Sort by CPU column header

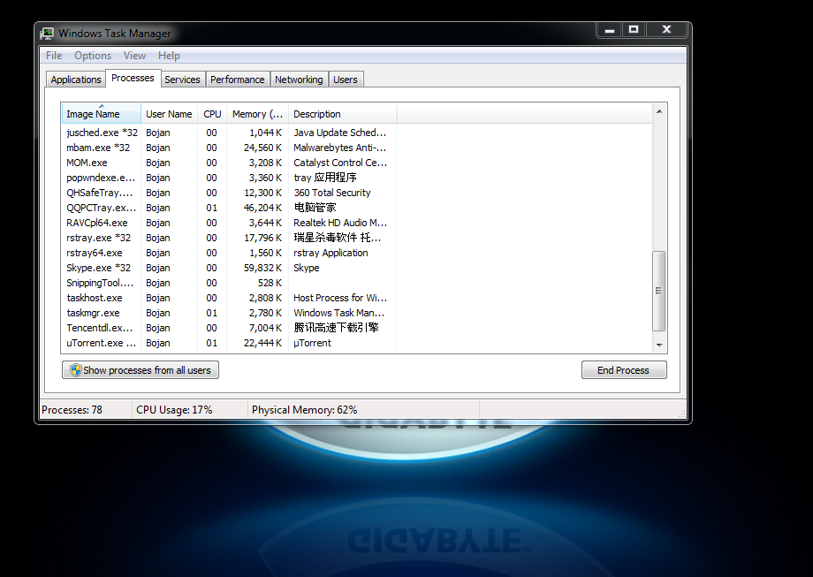pyautogui.click(x=212, y=114)
